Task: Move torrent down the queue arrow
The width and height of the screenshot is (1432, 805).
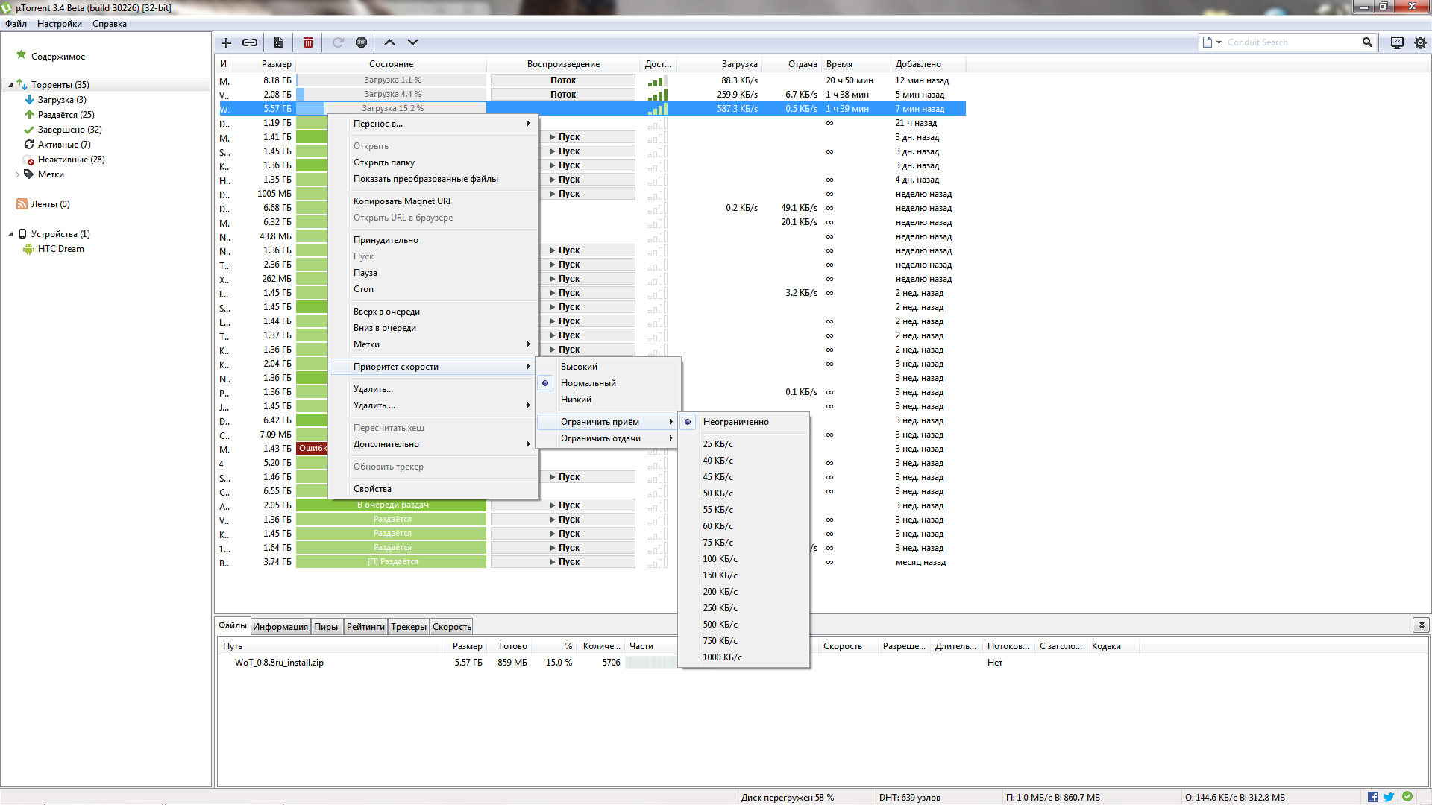Action: click(412, 42)
